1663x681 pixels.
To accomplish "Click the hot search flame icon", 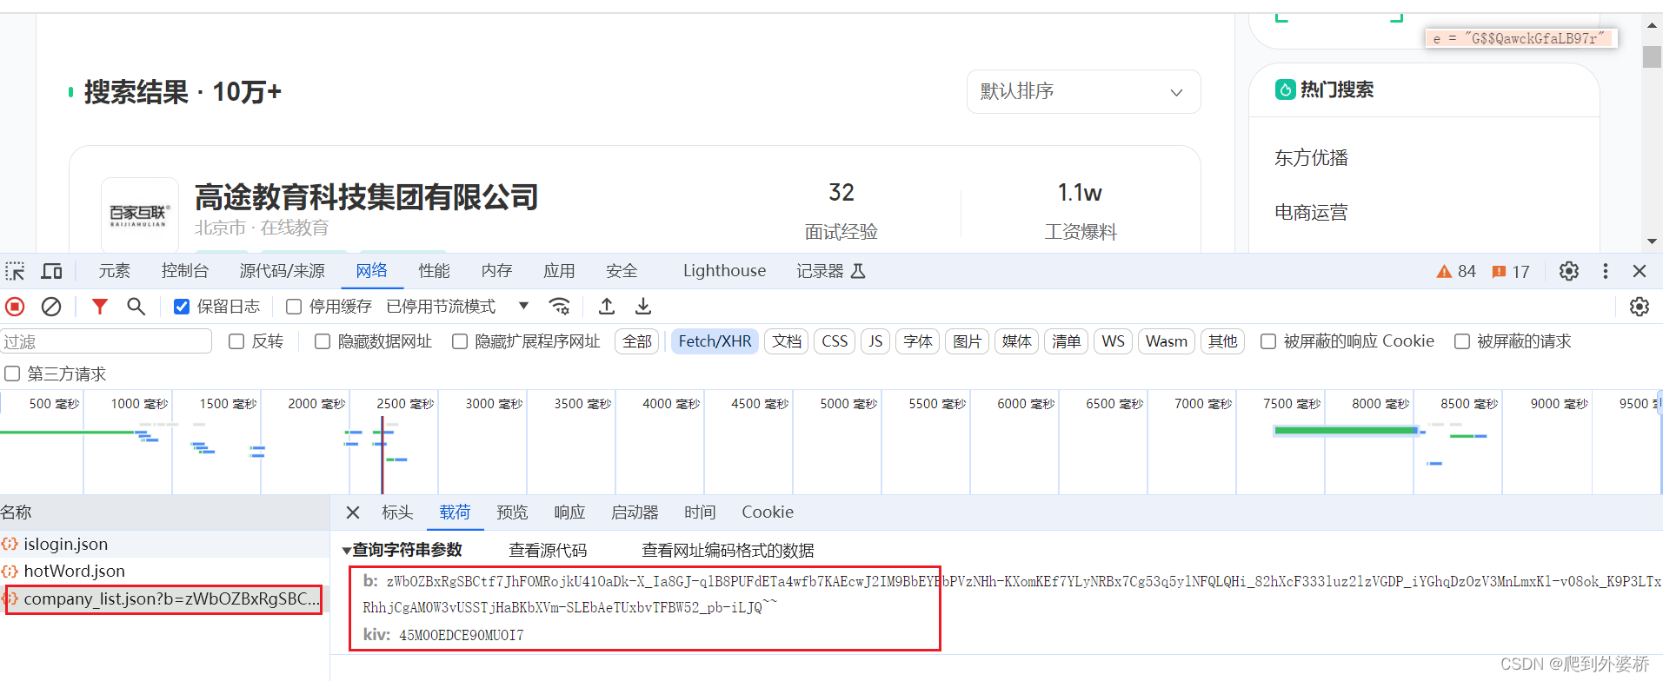I will [x=1285, y=89].
